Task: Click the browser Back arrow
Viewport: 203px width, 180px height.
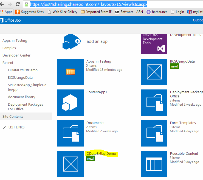Action: 2,4
